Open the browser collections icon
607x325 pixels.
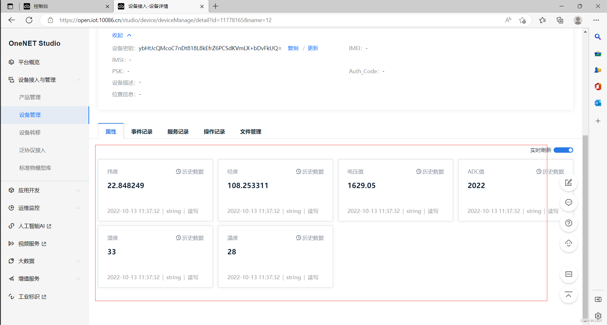coord(560,20)
